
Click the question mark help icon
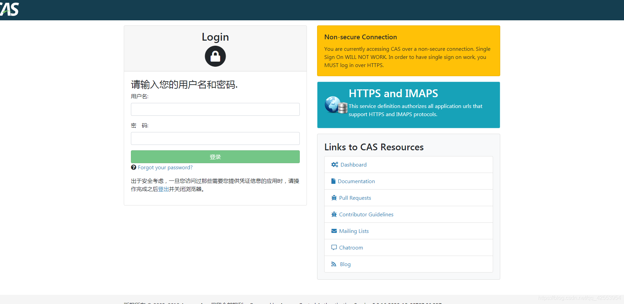(x=134, y=167)
